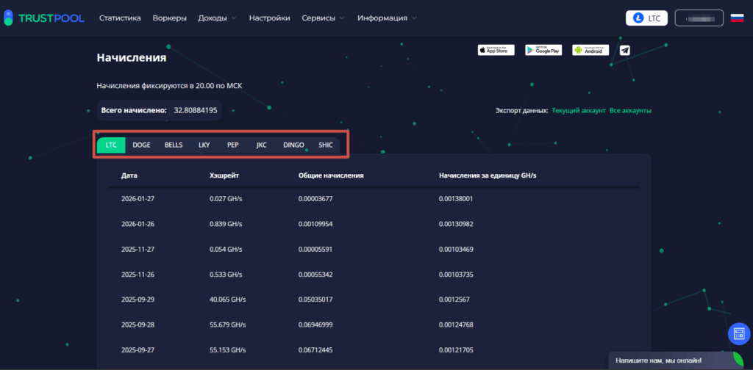
Task: Select the PEP coin tab
Action: 232,145
